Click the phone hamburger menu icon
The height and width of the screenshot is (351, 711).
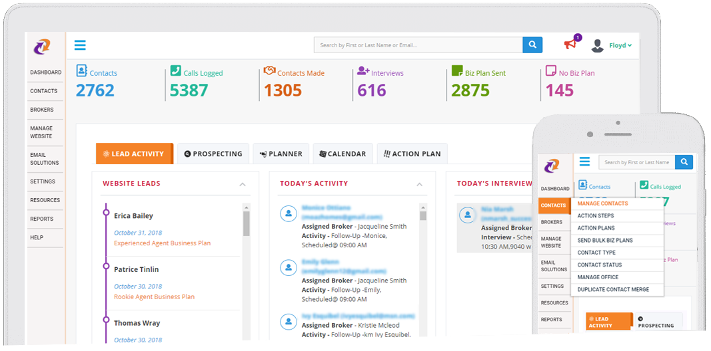[x=584, y=162]
